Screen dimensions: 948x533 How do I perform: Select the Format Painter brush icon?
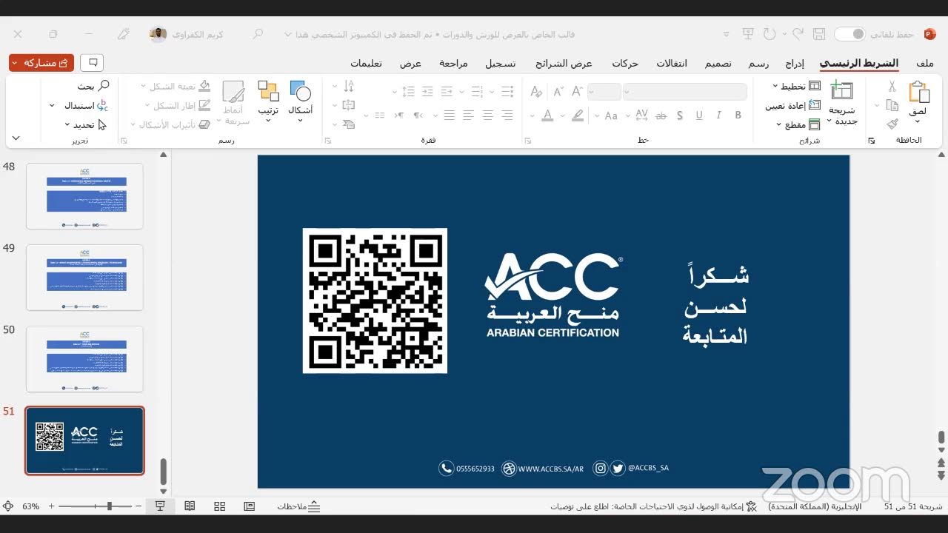tap(892, 124)
